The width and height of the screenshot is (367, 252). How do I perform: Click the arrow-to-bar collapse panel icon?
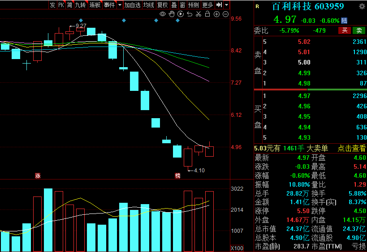[219, 5]
